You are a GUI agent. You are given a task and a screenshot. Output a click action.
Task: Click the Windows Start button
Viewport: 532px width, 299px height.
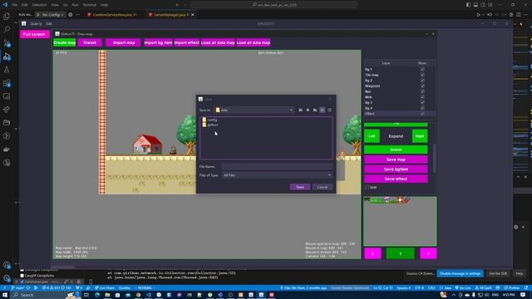(5, 295)
